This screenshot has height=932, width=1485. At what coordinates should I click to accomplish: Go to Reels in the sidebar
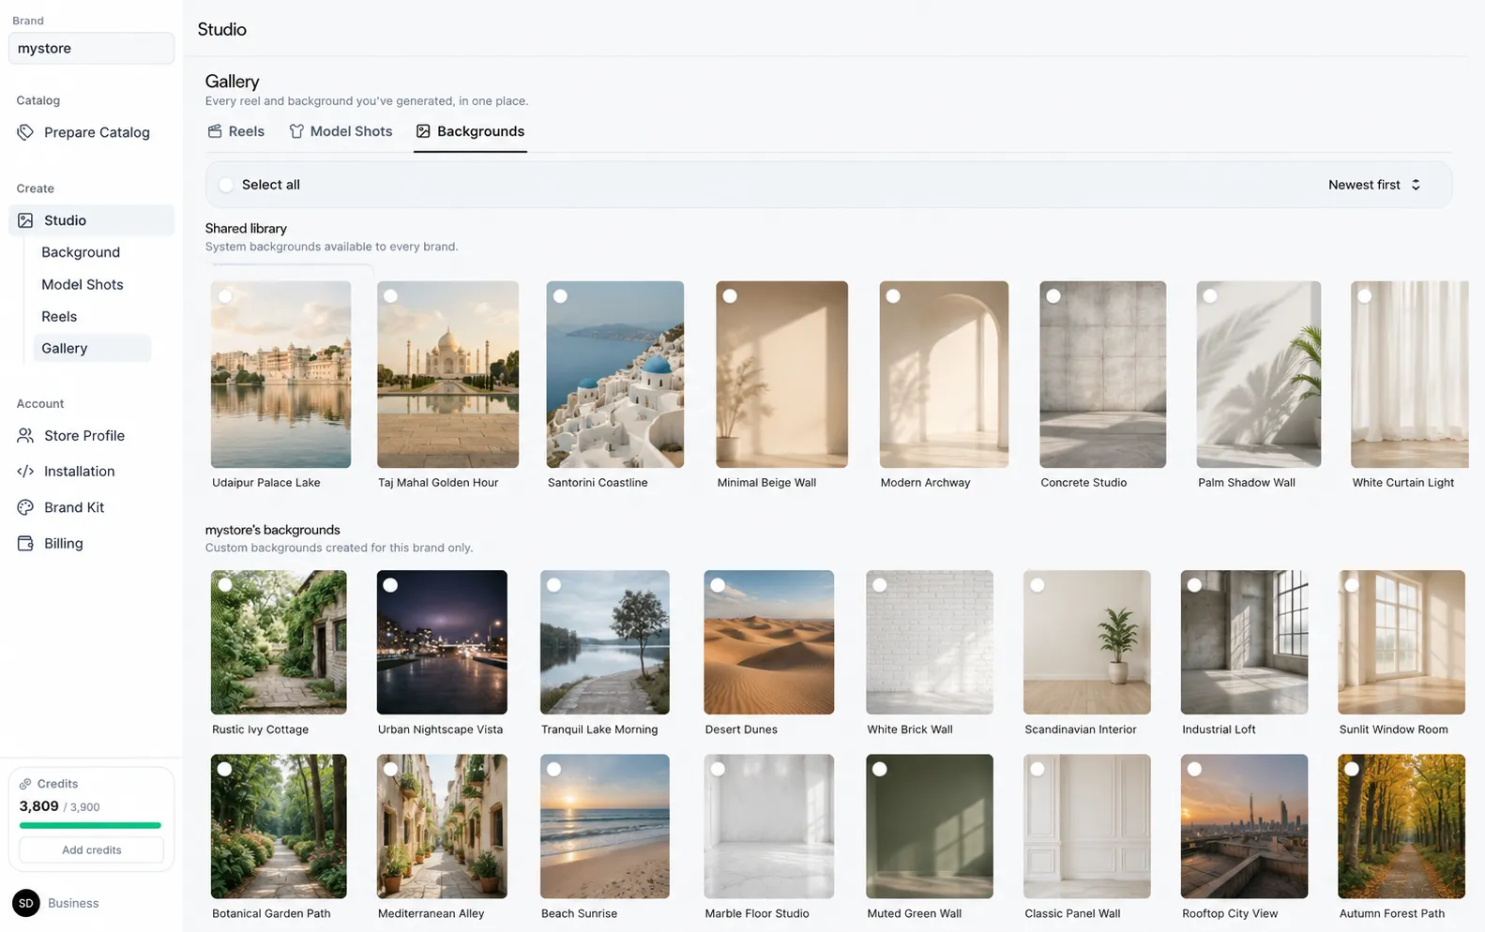(59, 316)
